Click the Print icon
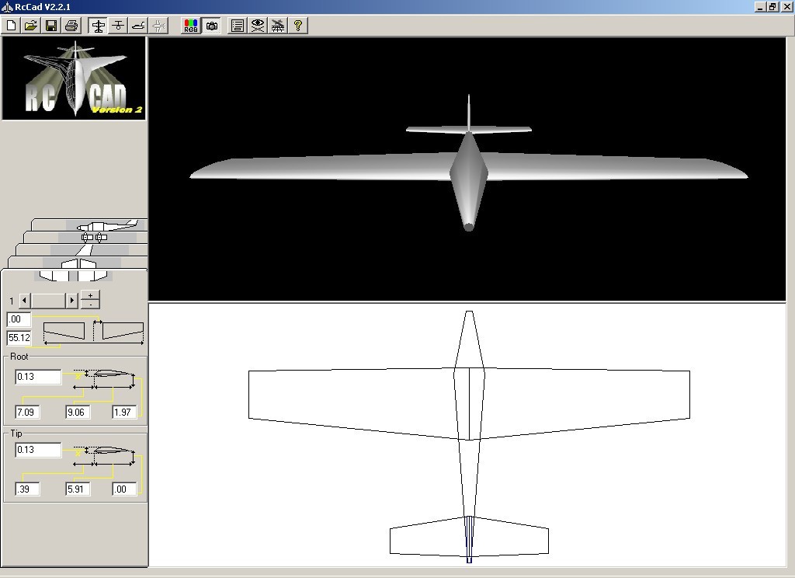This screenshot has width=795, height=578. pos(71,25)
